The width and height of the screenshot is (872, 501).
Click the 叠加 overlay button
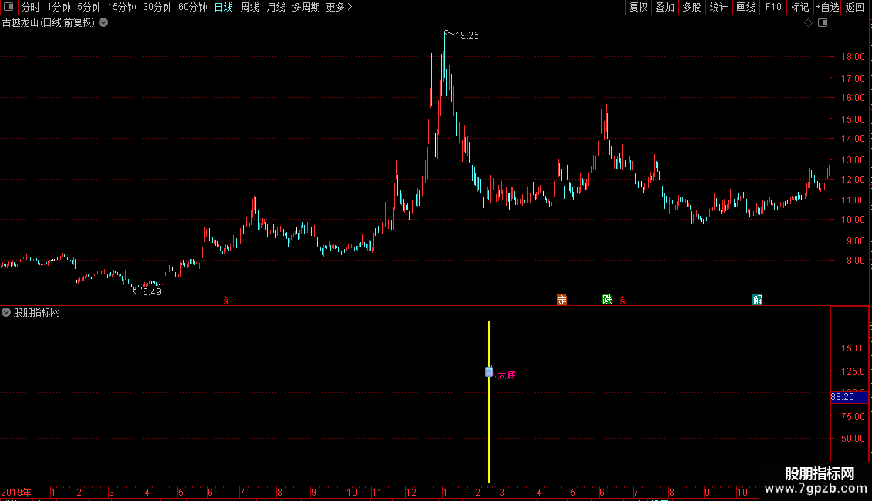(x=665, y=7)
